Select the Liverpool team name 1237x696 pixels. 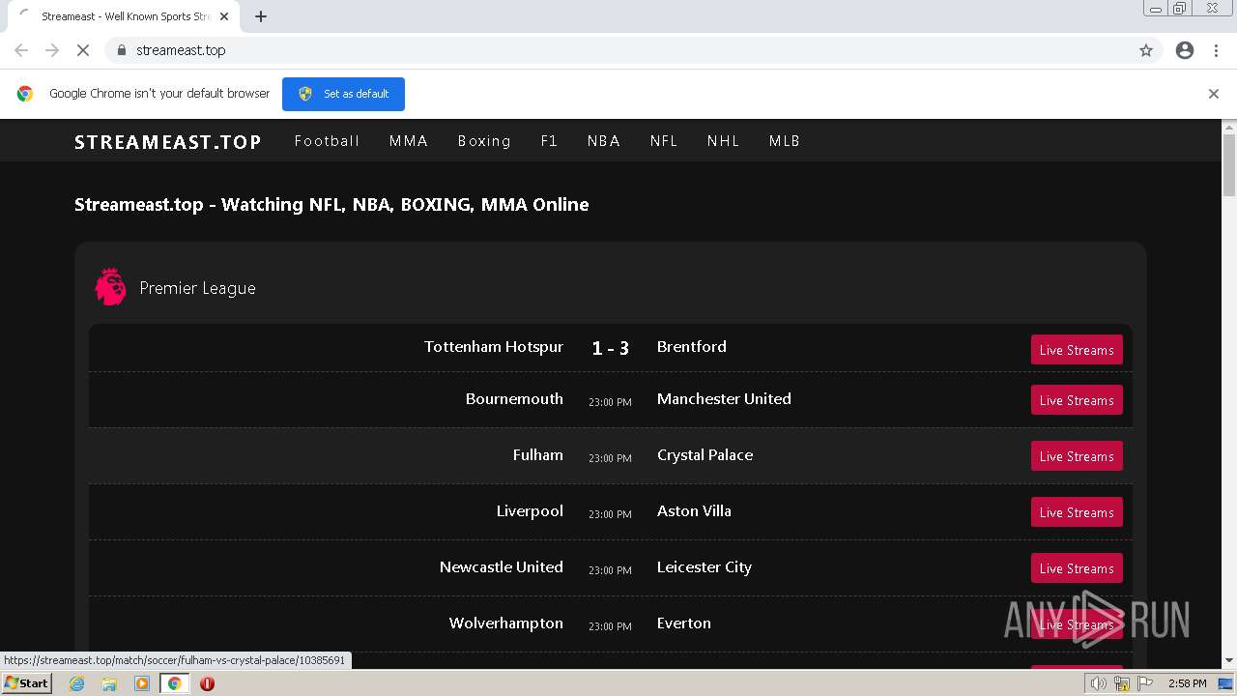(530, 510)
